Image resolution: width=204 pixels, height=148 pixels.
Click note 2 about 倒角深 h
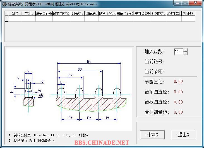(x=32, y=140)
